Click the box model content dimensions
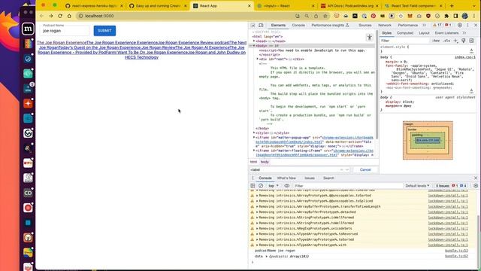Image resolution: width=481 pixels, height=271 pixels. coord(428,141)
